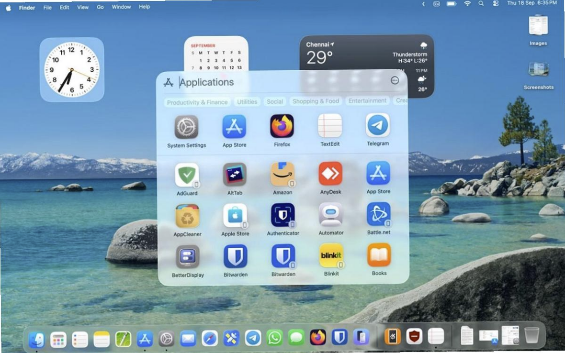Open Automator

tap(331, 215)
